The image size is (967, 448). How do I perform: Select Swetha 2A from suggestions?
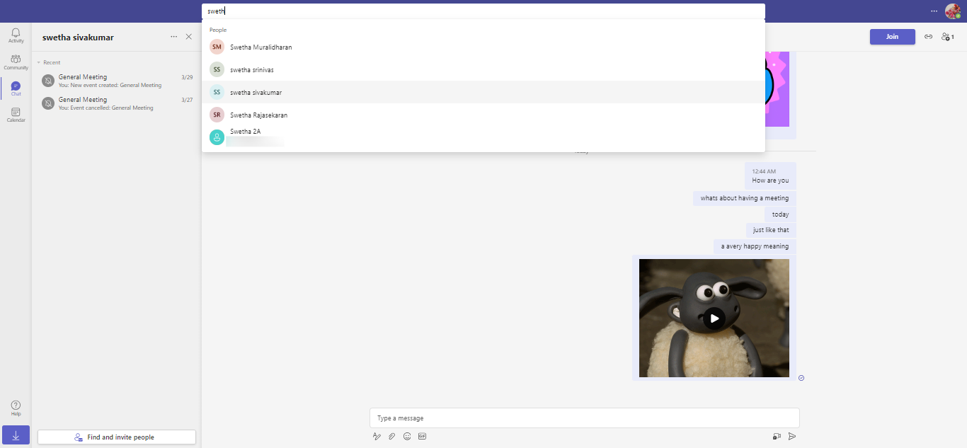483,137
